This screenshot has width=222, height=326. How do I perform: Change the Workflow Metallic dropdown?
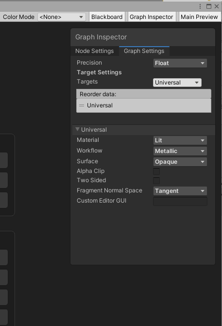(180, 151)
